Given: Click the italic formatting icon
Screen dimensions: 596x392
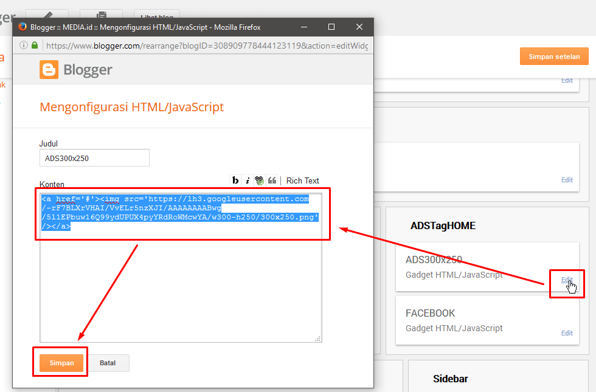Looking at the screenshot, I should 248,181.
